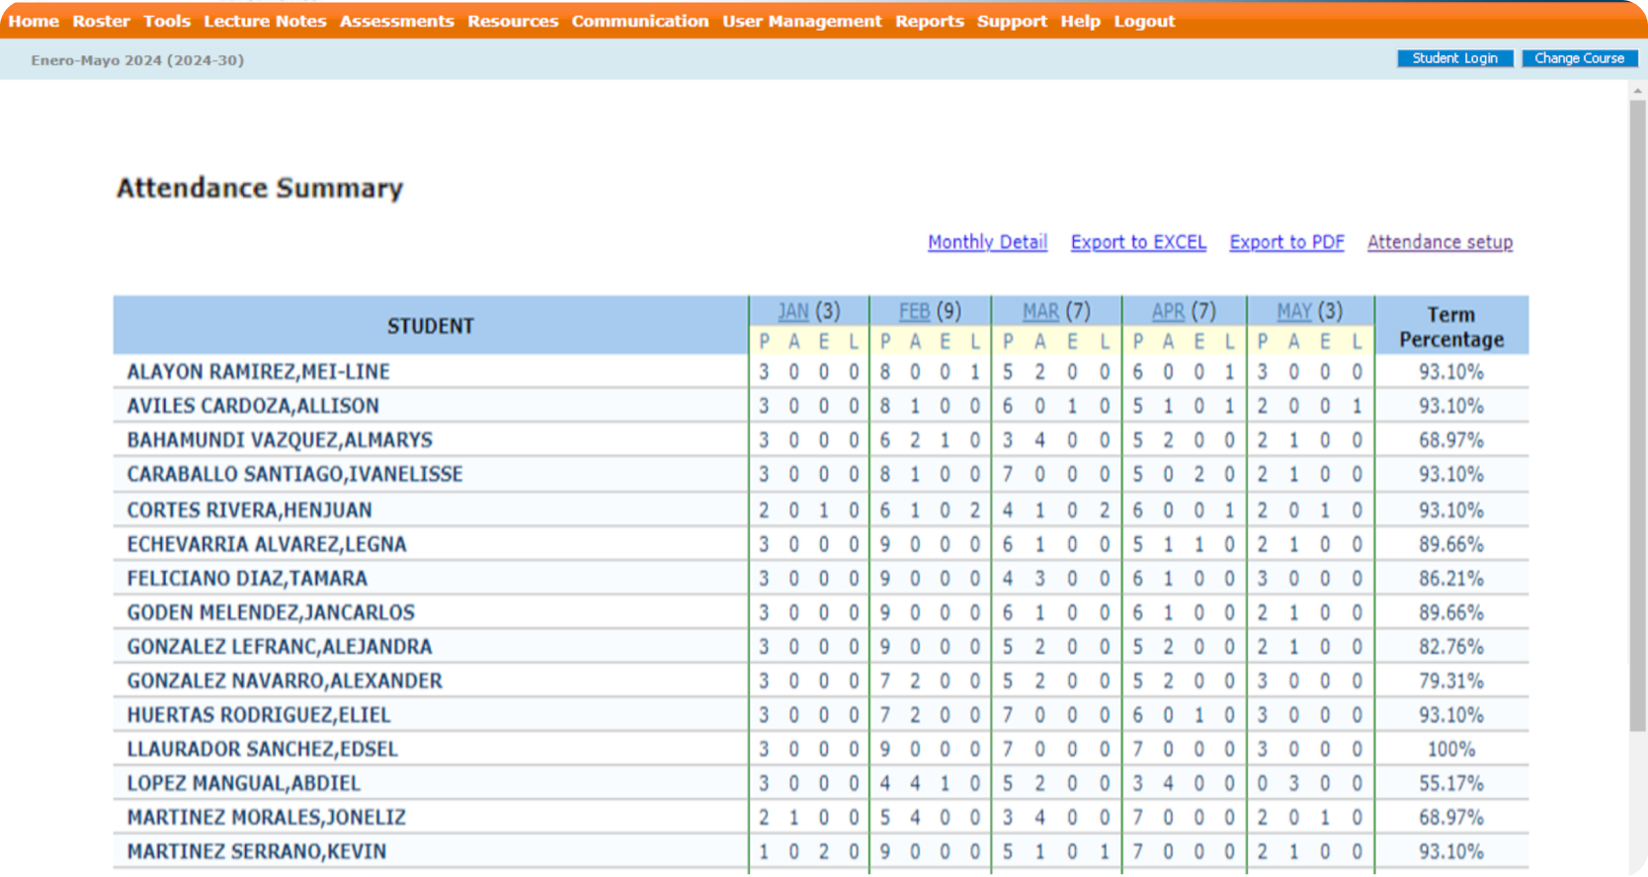The height and width of the screenshot is (877, 1648).
Task: Select student BAHAMUNDI VAZQUEZ,ALMARYS
Action: point(280,439)
